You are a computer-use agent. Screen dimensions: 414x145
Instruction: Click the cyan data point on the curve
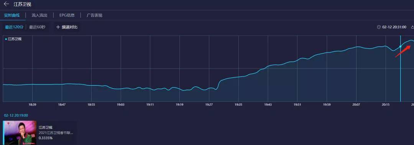tap(400, 46)
